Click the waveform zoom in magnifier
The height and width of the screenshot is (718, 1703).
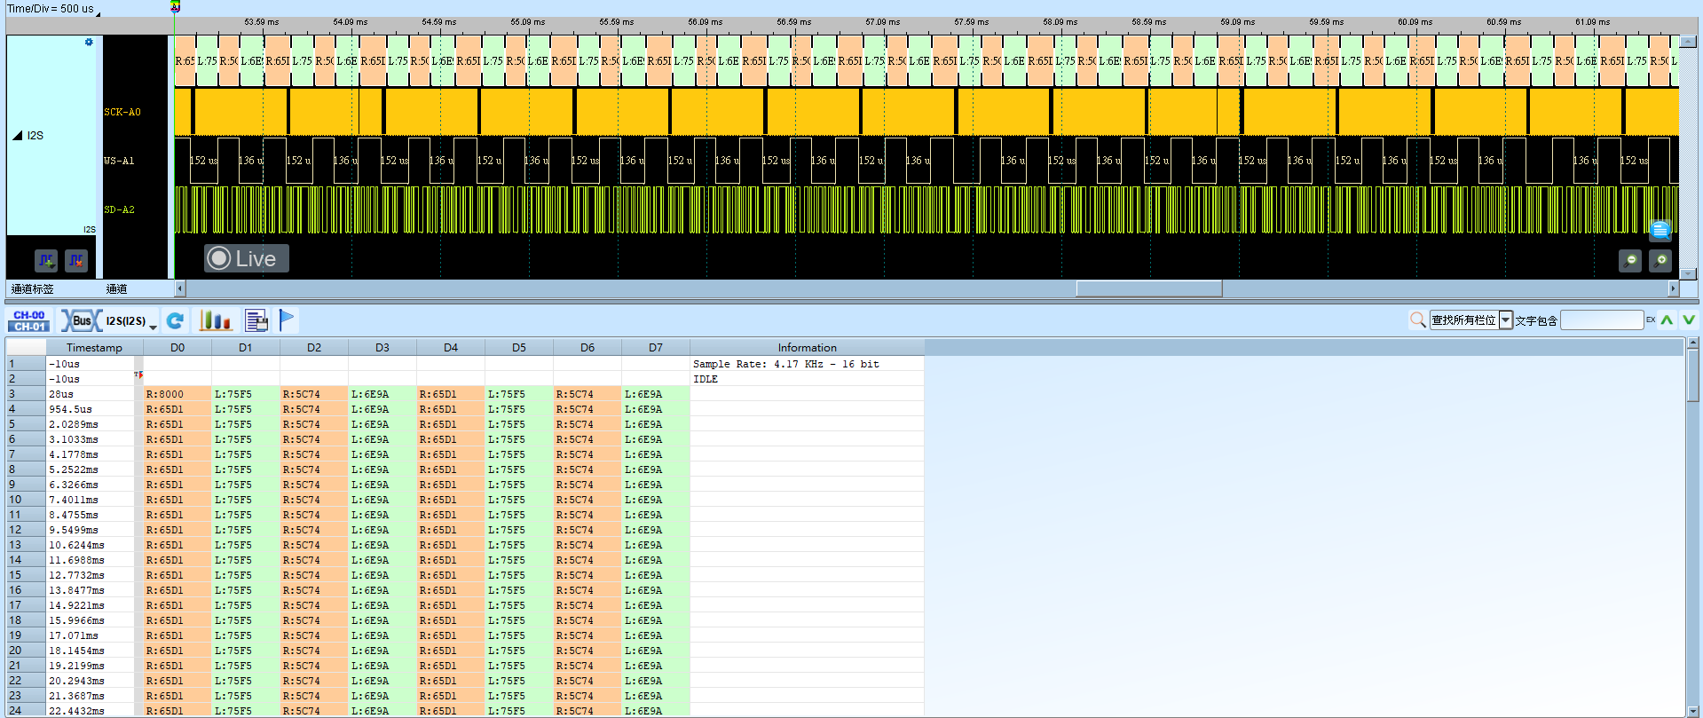[x=1660, y=260]
